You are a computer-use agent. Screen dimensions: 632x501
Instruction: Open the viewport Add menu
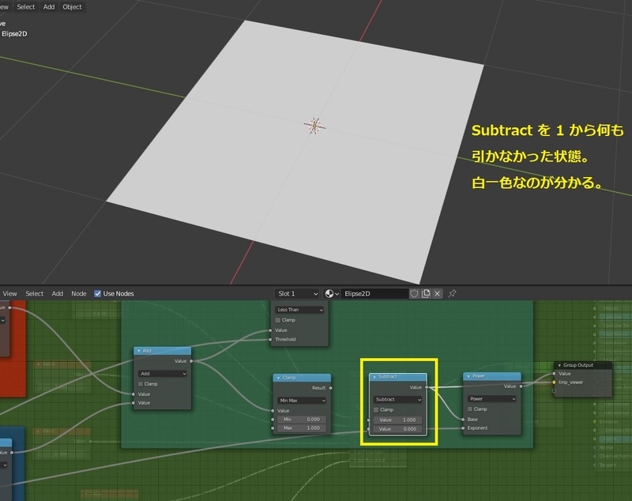click(x=49, y=7)
